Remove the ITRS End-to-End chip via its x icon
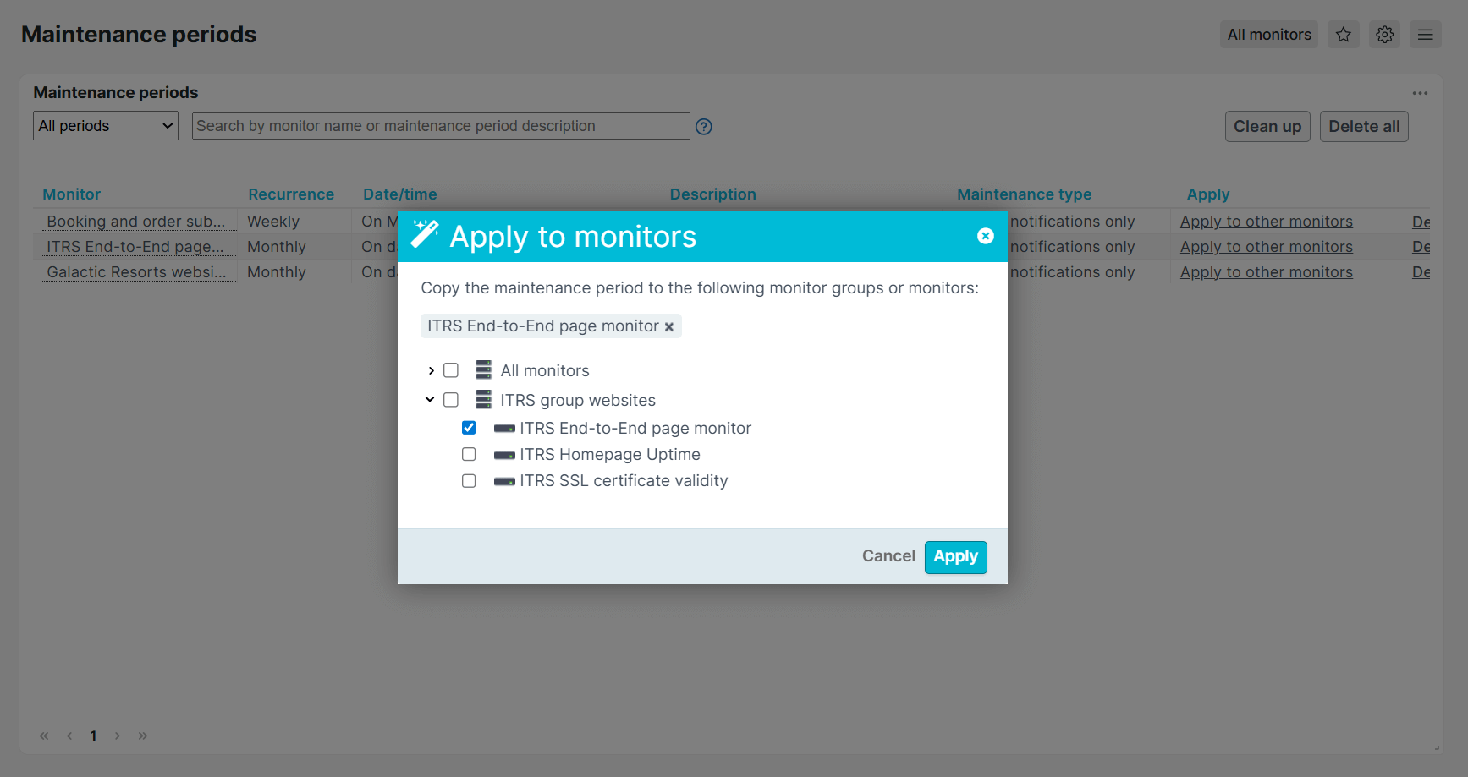1468x777 pixels. click(x=669, y=326)
